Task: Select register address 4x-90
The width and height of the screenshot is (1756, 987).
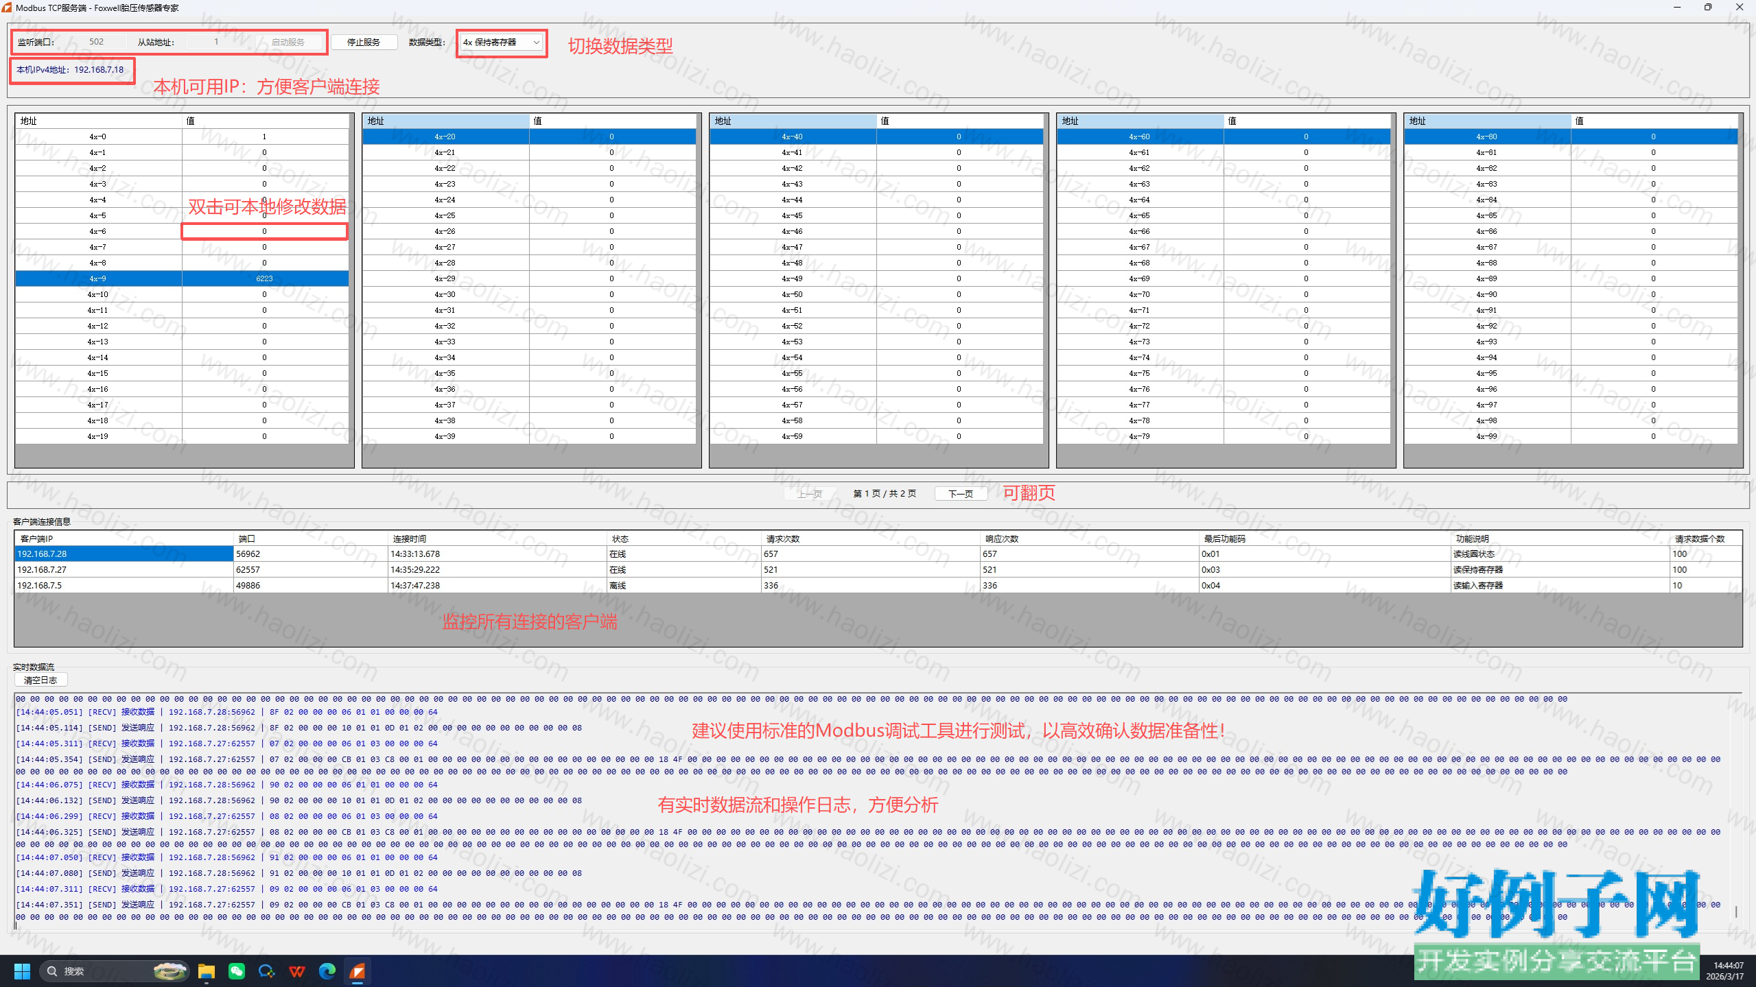Action: click(1487, 294)
